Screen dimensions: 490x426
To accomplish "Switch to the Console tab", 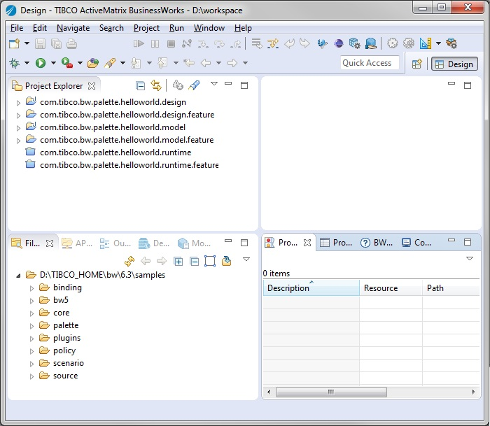I will [x=416, y=243].
